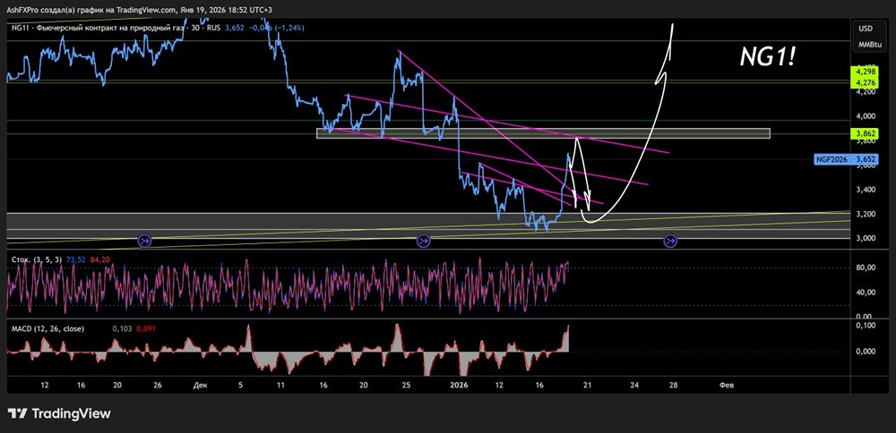Select the Стох. (3, 5, 3) indicator label
This screenshot has height=433, width=896.
[36, 259]
